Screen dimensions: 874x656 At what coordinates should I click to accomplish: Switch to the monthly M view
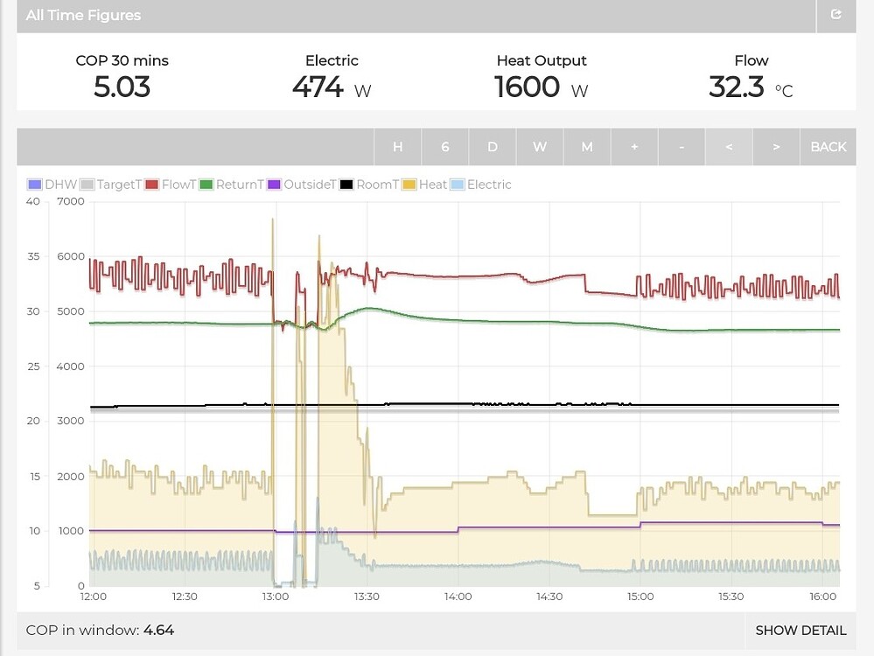[586, 147]
